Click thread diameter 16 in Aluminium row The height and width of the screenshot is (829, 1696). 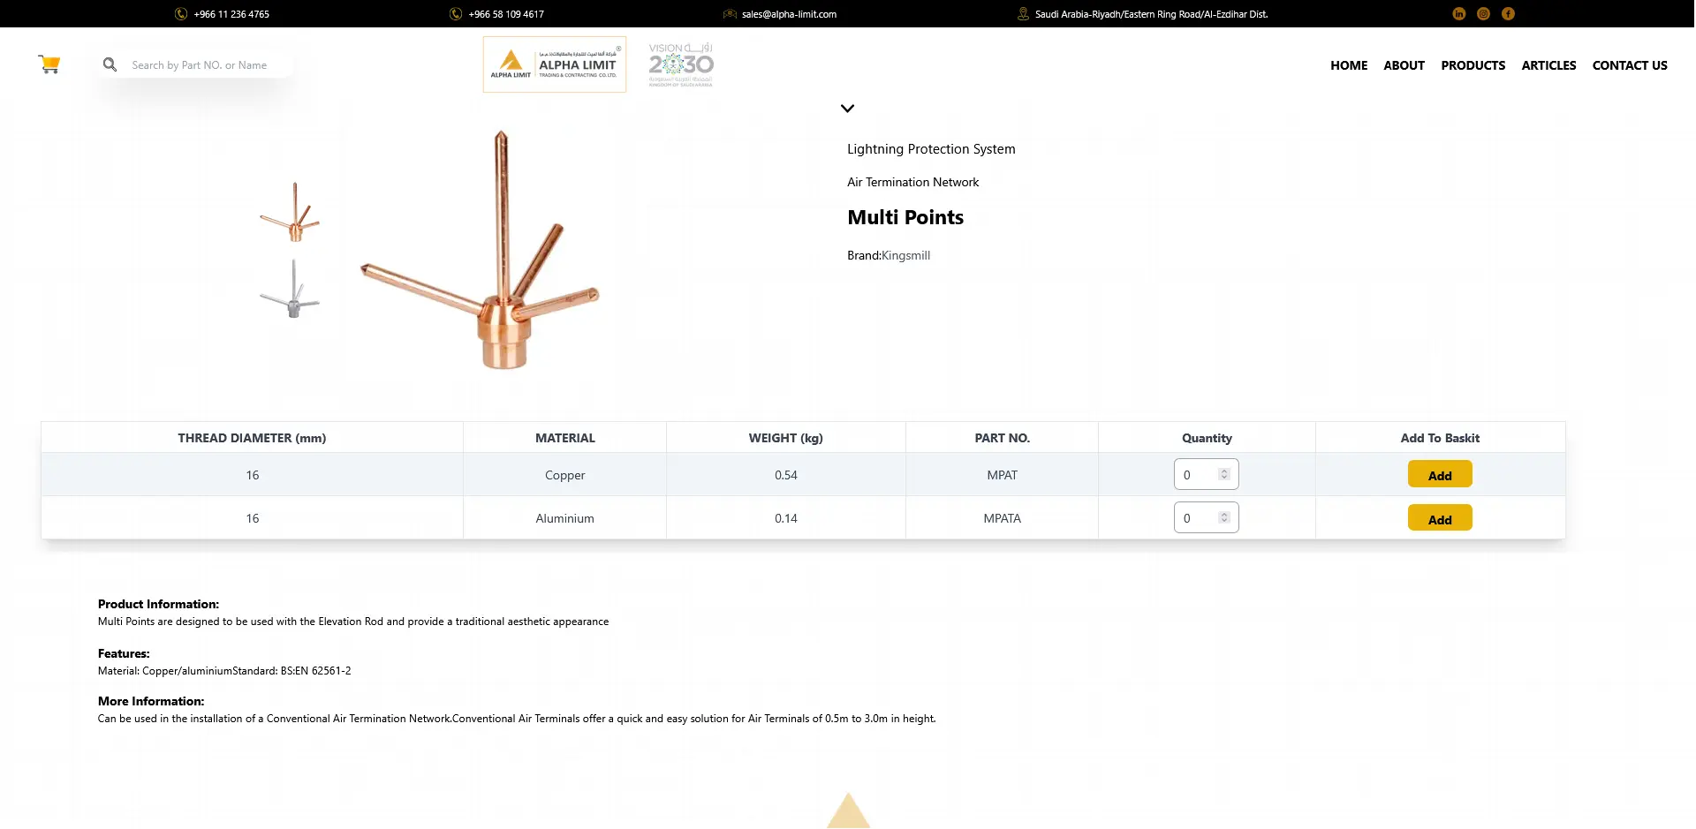pyautogui.click(x=253, y=518)
